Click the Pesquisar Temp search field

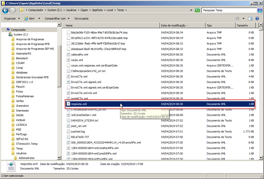229,10
